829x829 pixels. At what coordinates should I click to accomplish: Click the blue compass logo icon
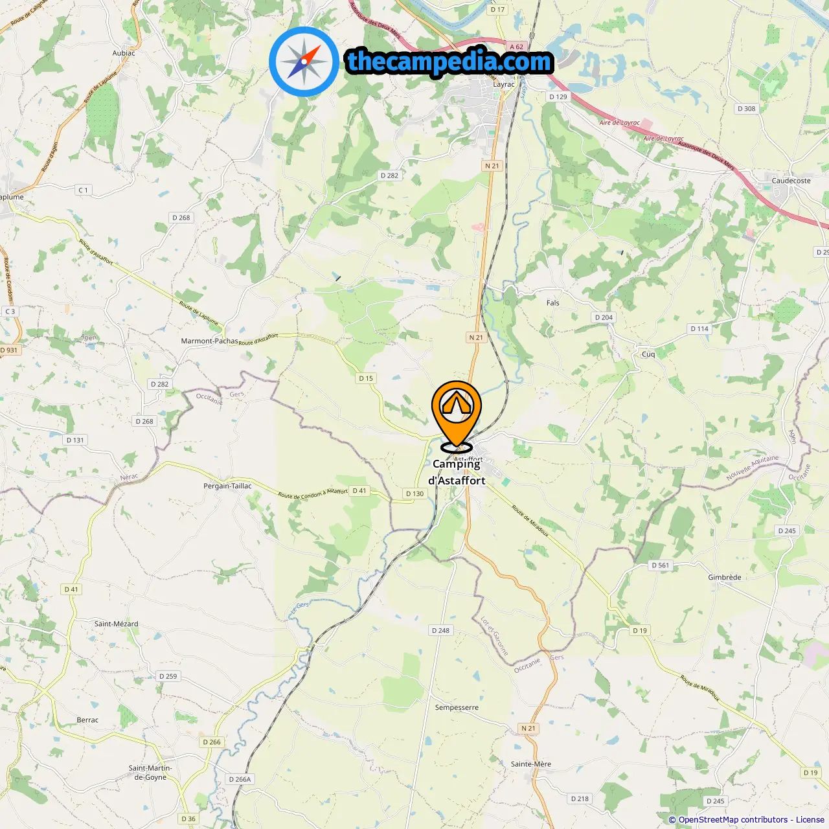pyautogui.click(x=304, y=62)
